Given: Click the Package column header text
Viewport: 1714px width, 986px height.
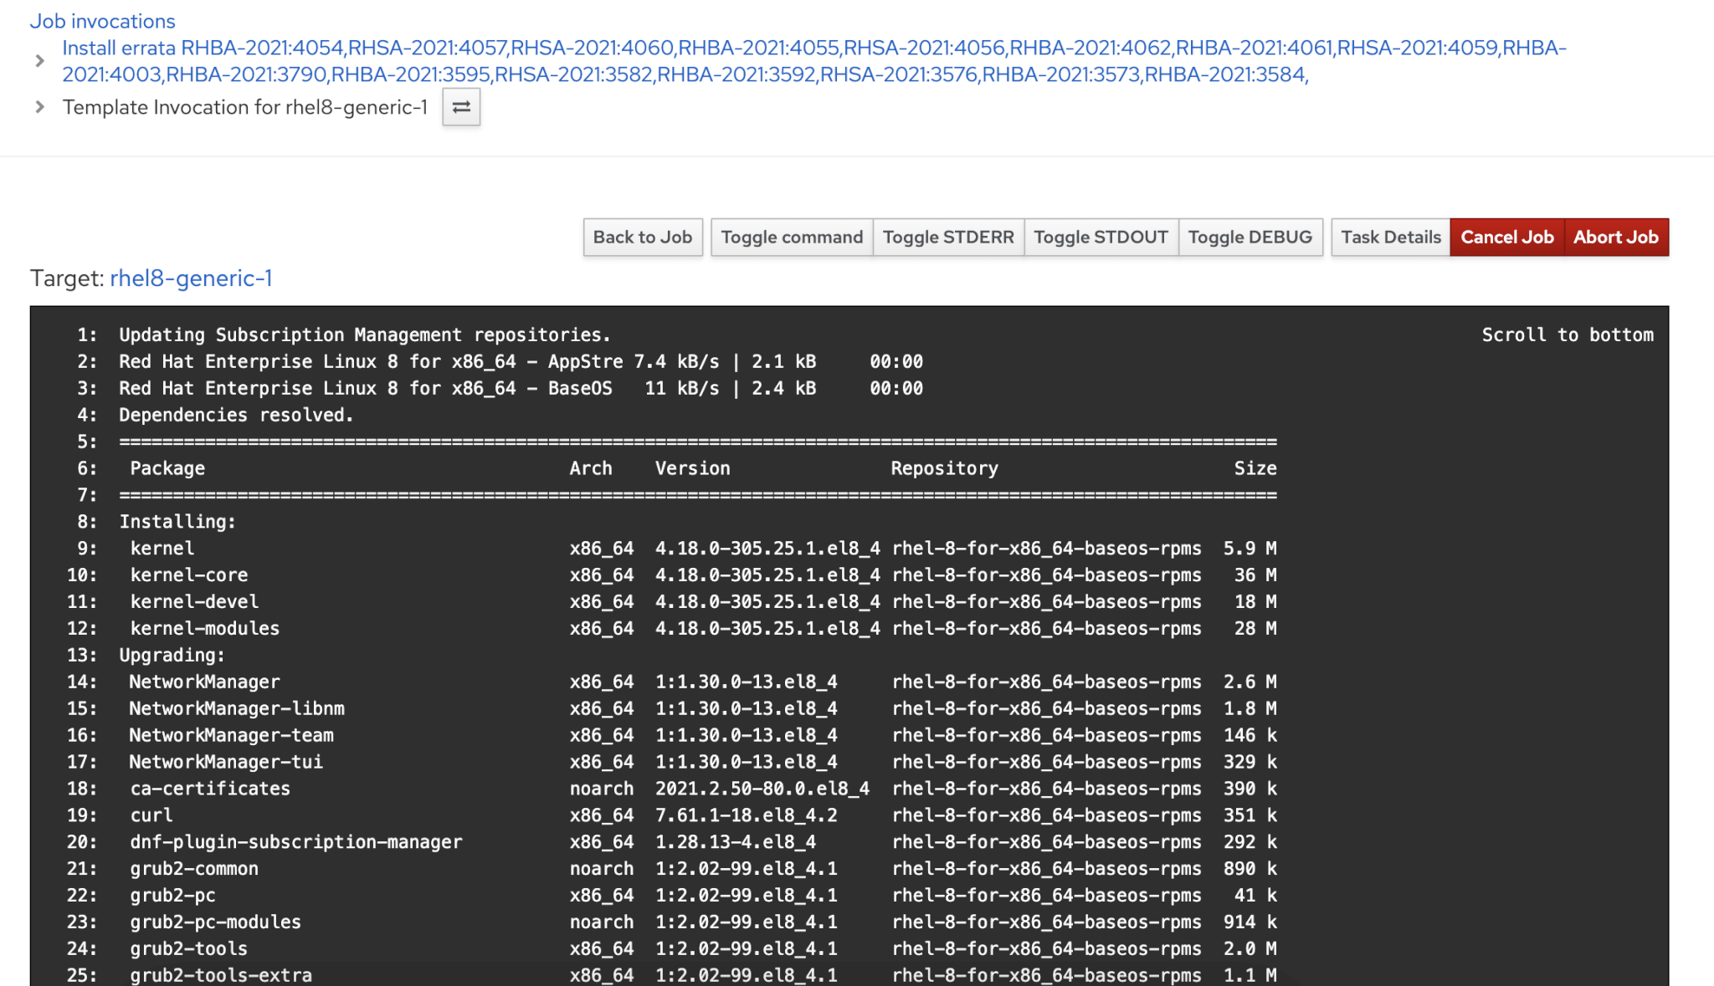Looking at the screenshot, I should (167, 468).
